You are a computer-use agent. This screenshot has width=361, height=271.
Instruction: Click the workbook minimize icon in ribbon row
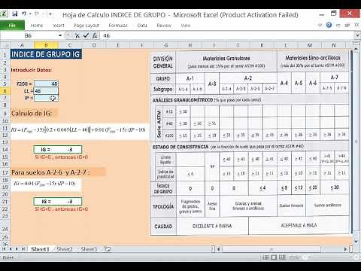click(338, 26)
